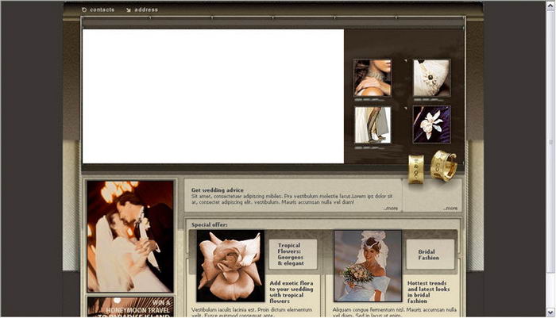Click the Get wedding advice heading
This screenshot has width=556, height=318.
click(217, 190)
